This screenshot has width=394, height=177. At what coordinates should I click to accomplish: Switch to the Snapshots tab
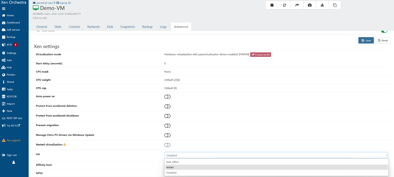pos(127,27)
